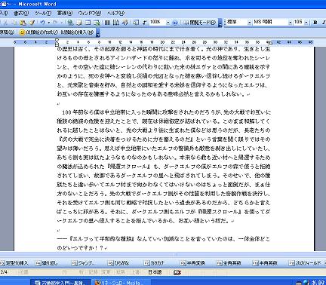The height and width of the screenshot is (285, 326).
Task: Open the second toolbar options chevron
Action: pos(98,32)
